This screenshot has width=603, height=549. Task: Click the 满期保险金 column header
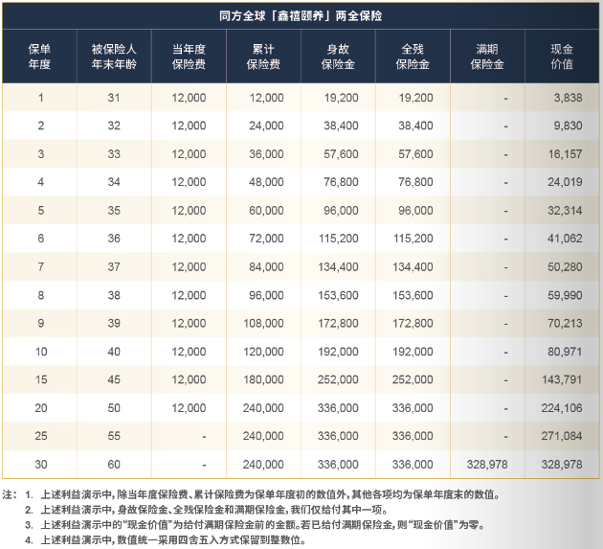487,57
